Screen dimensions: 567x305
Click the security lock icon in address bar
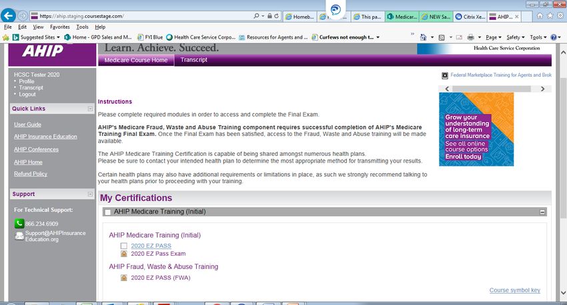[x=269, y=16]
